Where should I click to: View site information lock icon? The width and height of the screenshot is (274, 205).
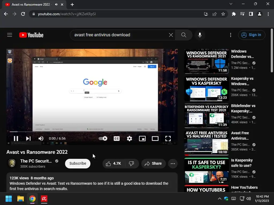(x=34, y=14)
